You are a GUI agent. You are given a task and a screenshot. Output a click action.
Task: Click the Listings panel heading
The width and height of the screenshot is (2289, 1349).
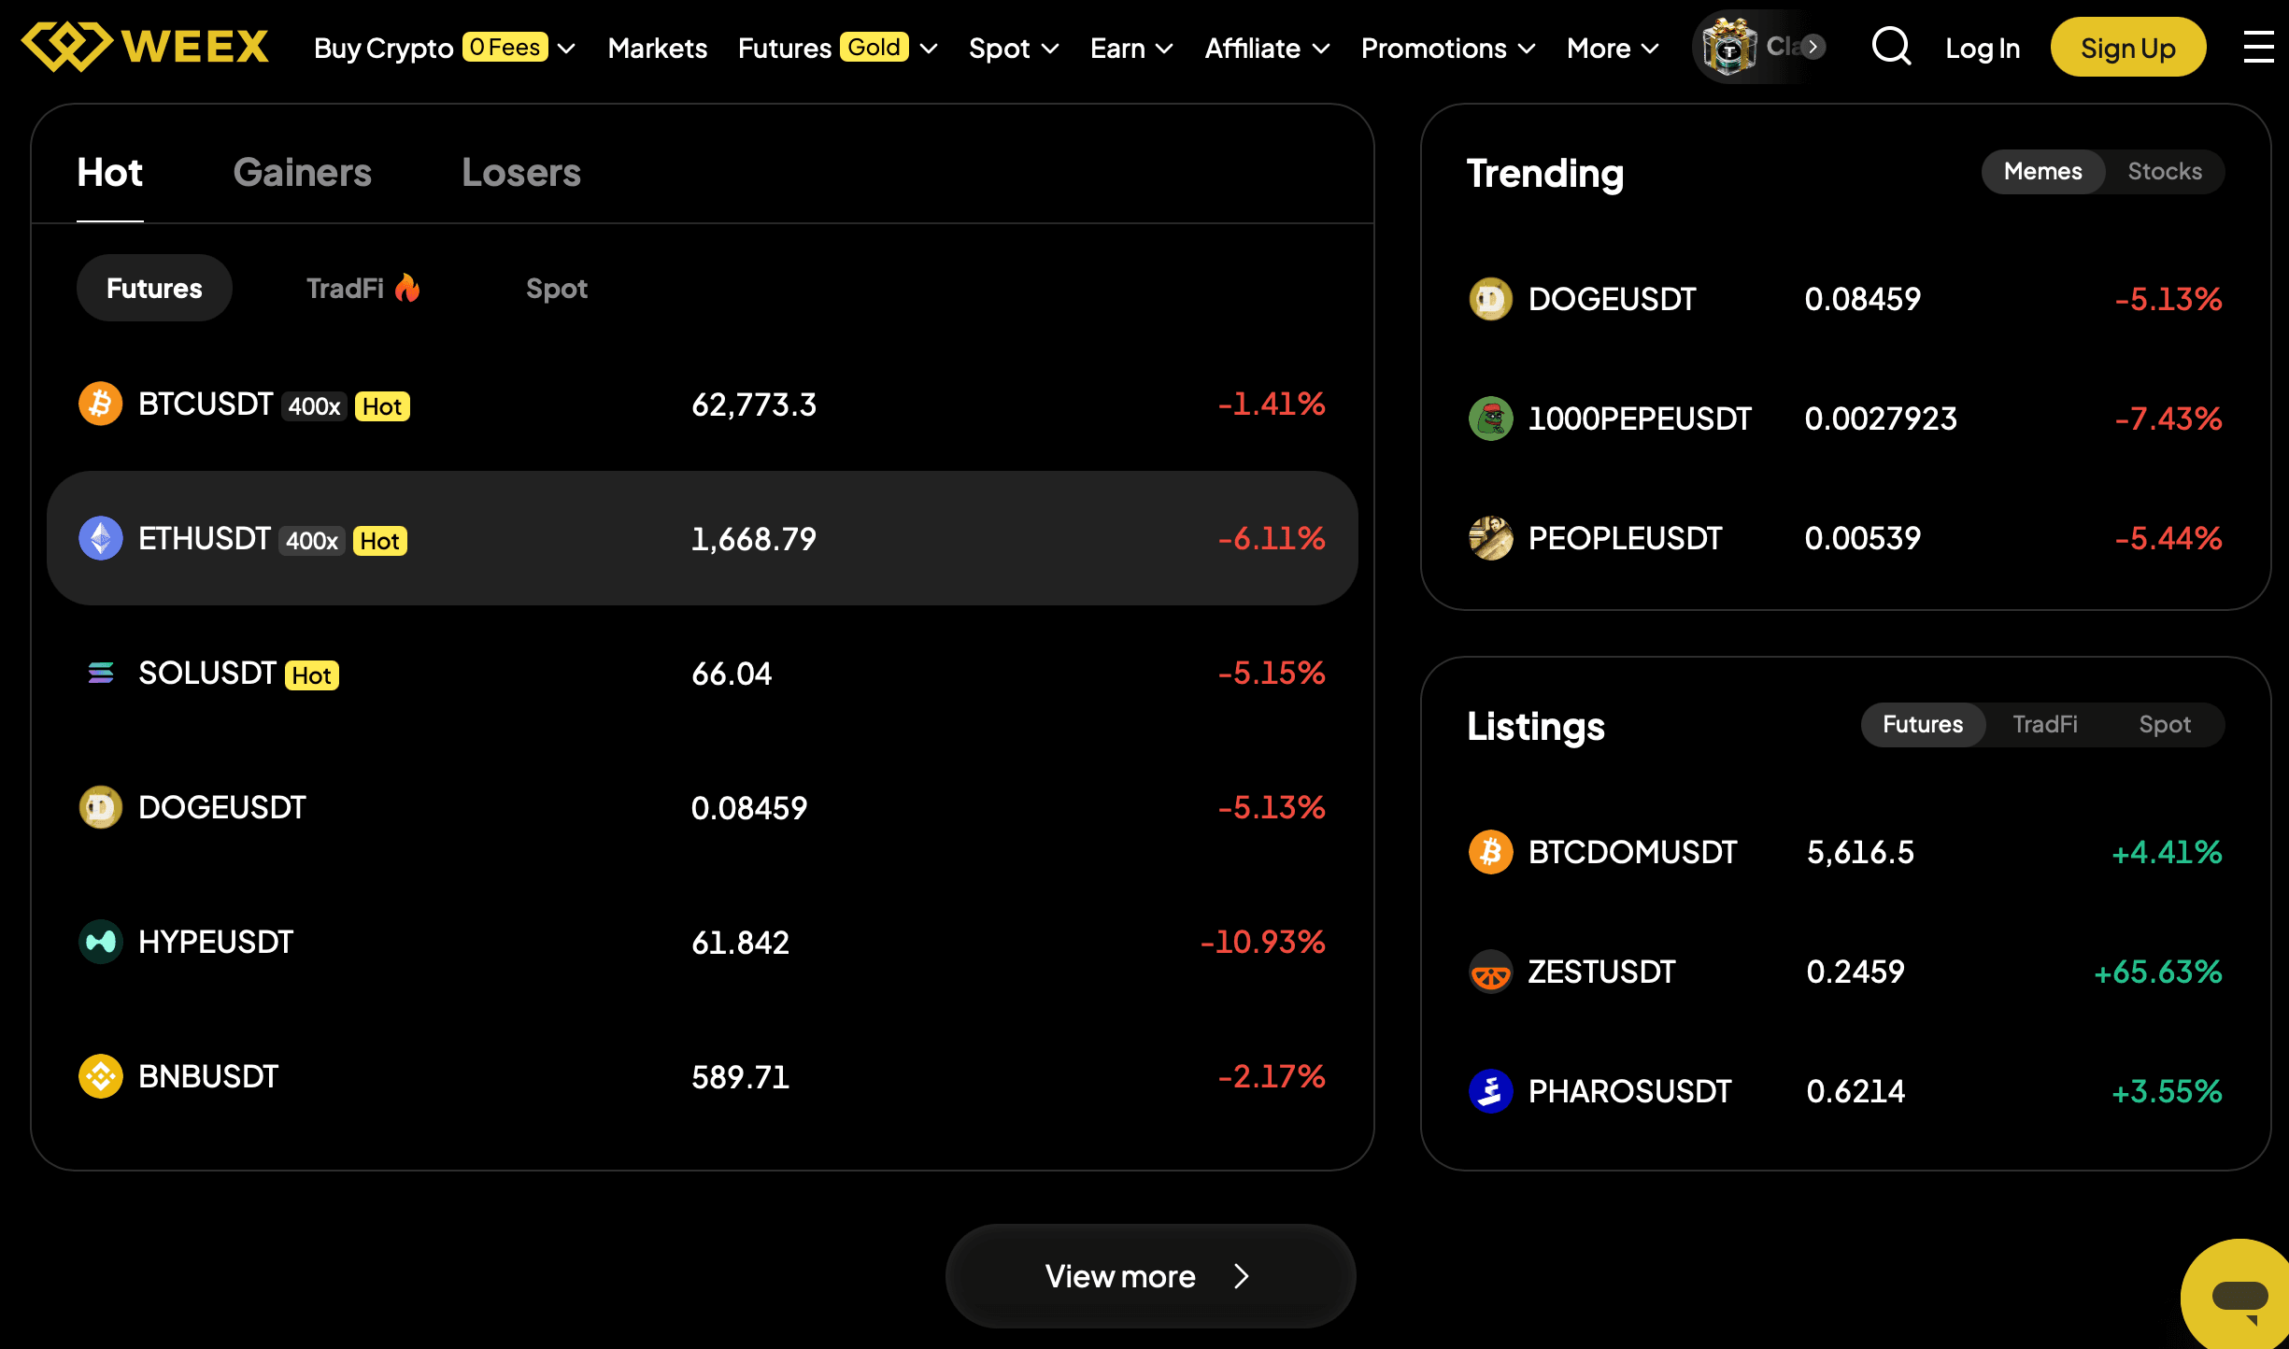1536,727
